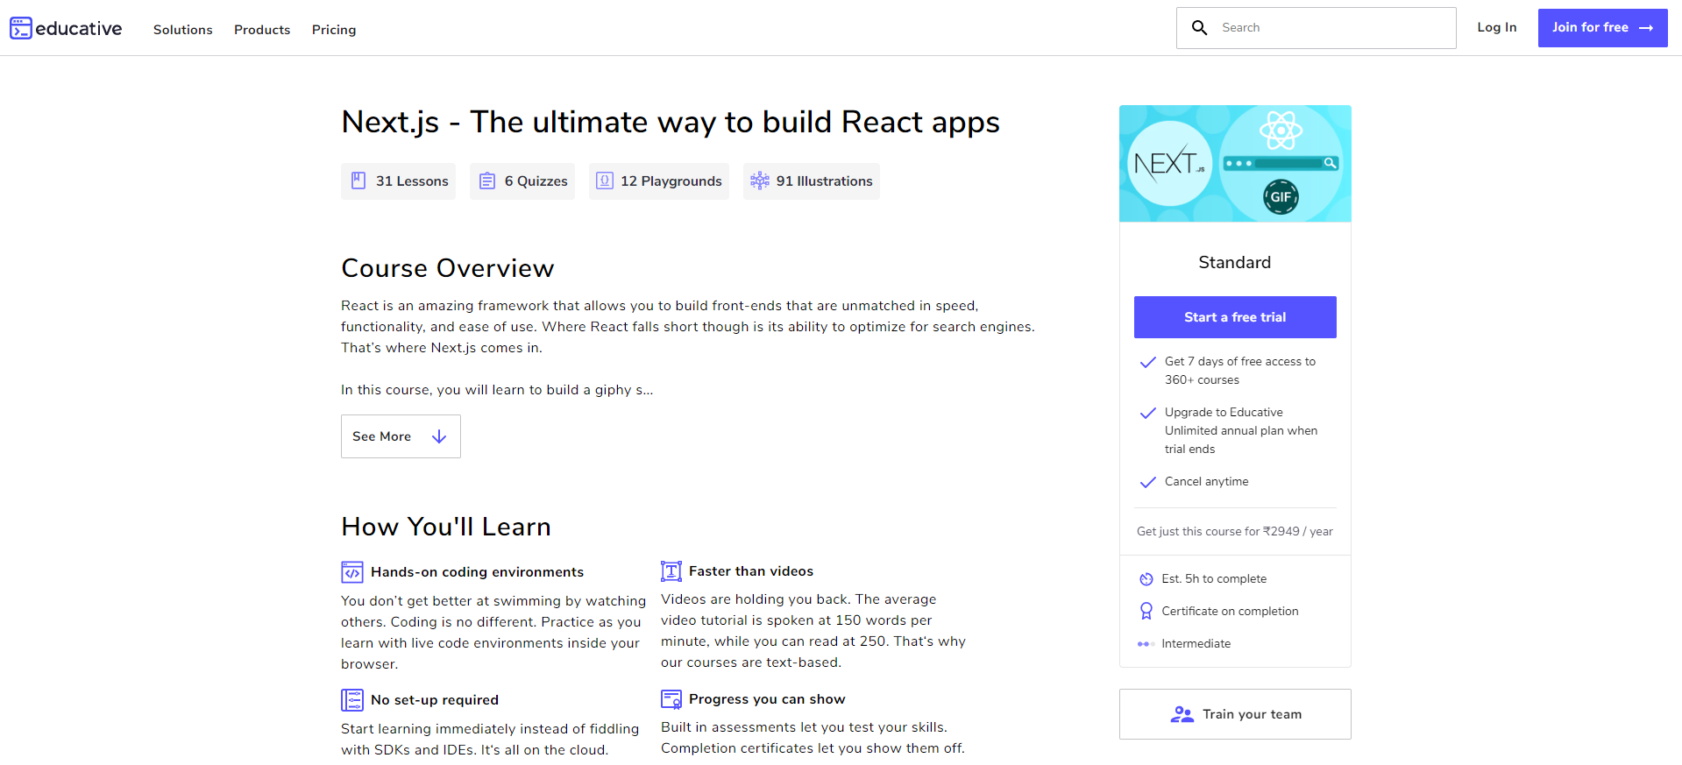Click 'Certificate on completion' text
The image size is (1682, 765).
click(1230, 612)
